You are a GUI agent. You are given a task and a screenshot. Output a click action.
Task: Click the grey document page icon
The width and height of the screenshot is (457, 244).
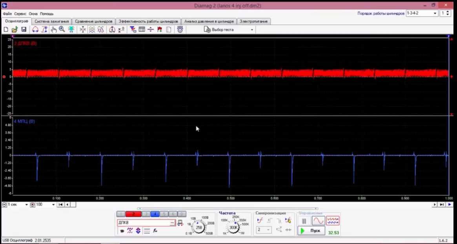[x=168, y=29]
